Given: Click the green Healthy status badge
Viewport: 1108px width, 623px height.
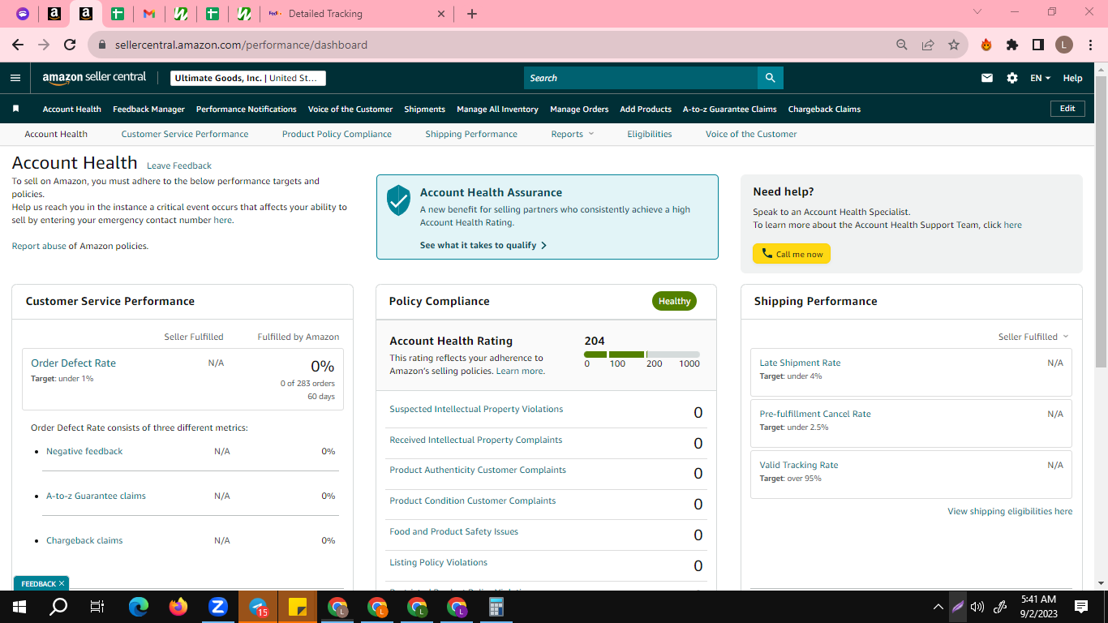Looking at the screenshot, I should (x=674, y=301).
